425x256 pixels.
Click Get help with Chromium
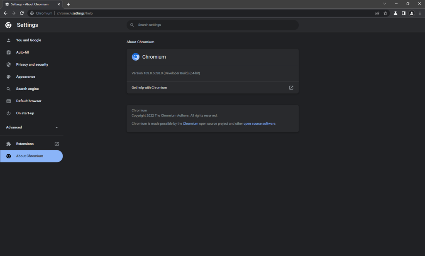click(212, 88)
